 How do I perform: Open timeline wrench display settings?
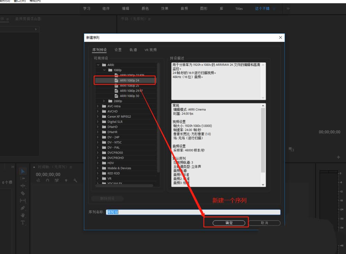coord(75,180)
